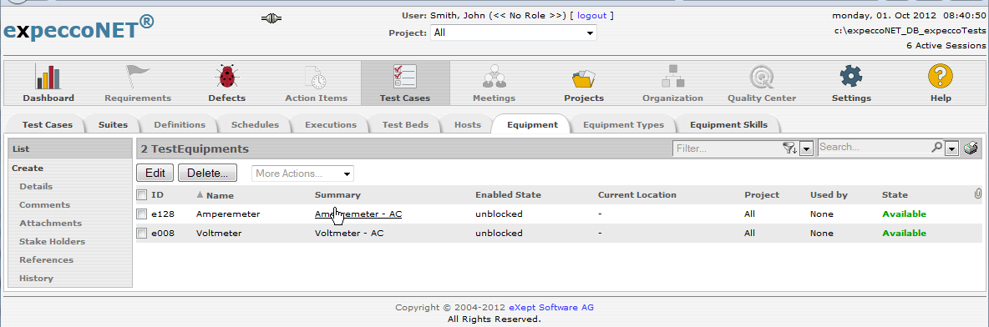
Task: Select the Requirements flag icon
Action: tap(138, 77)
